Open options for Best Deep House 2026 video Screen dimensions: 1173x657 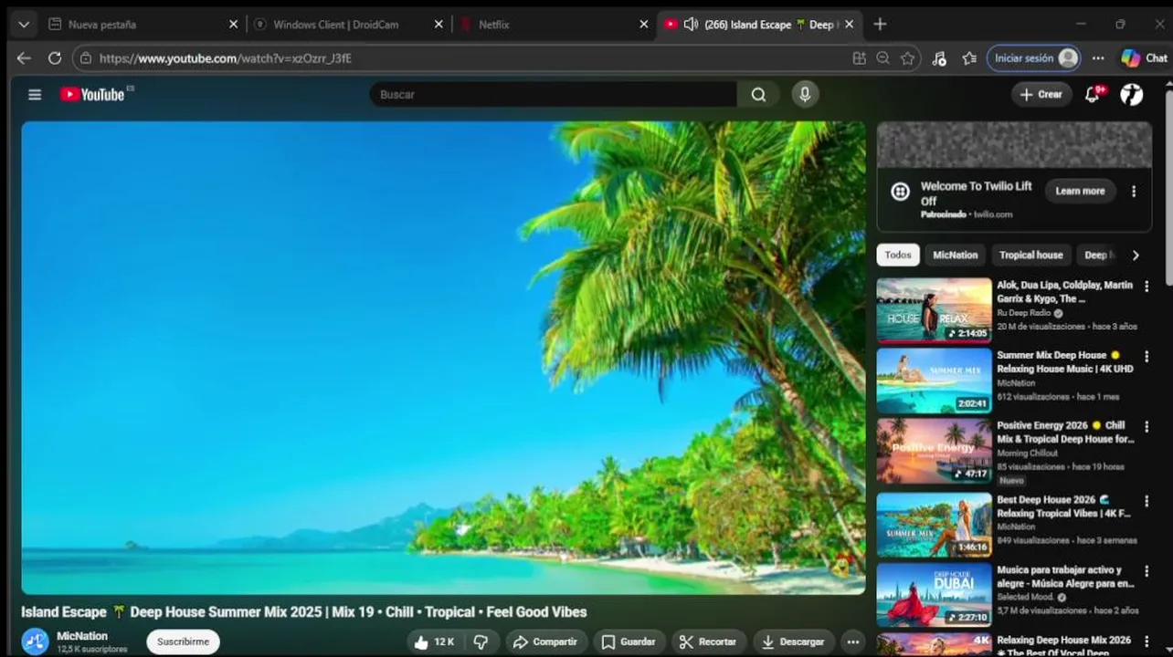pos(1147,501)
